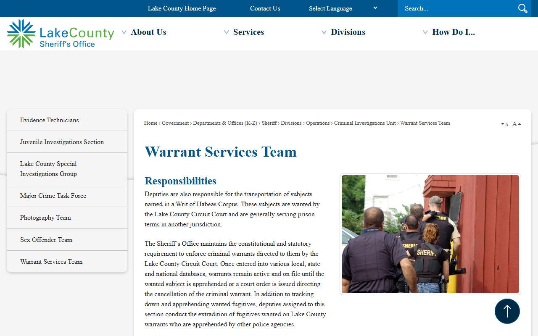Click the Home breadcrumb link
The width and height of the screenshot is (538, 336).
pos(151,123)
